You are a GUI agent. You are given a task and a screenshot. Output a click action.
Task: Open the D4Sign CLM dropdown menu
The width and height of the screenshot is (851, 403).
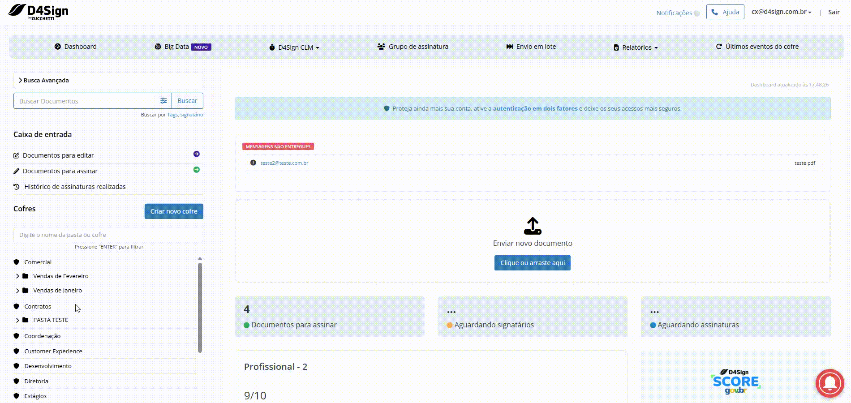point(294,47)
